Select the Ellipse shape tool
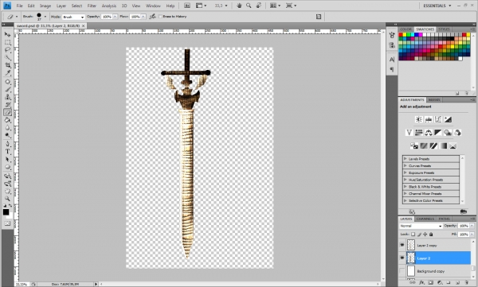 (x=8, y=167)
